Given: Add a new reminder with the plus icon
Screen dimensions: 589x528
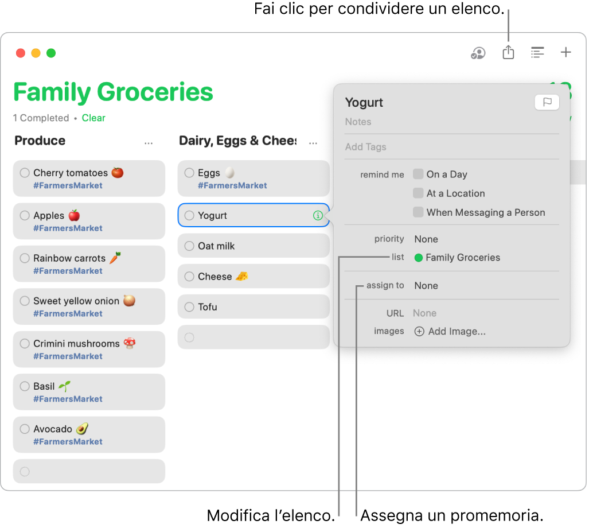Looking at the screenshot, I should tap(565, 52).
